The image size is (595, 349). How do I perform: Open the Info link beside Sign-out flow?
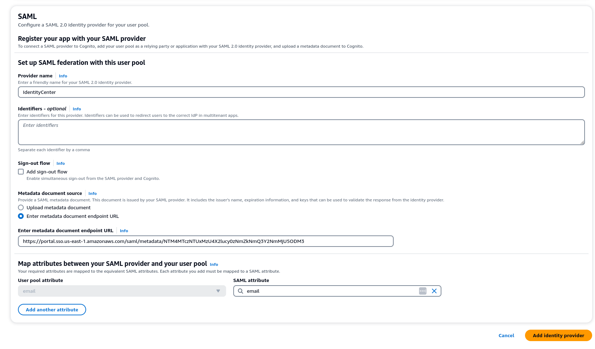click(x=60, y=163)
